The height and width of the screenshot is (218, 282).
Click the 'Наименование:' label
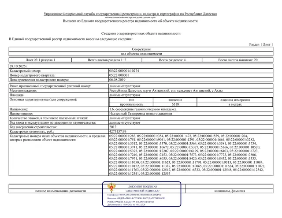click(x=21, y=114)
